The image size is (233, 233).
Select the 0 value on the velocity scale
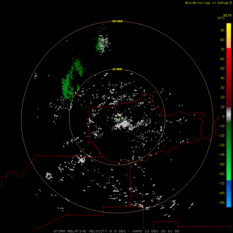(223, 116)
